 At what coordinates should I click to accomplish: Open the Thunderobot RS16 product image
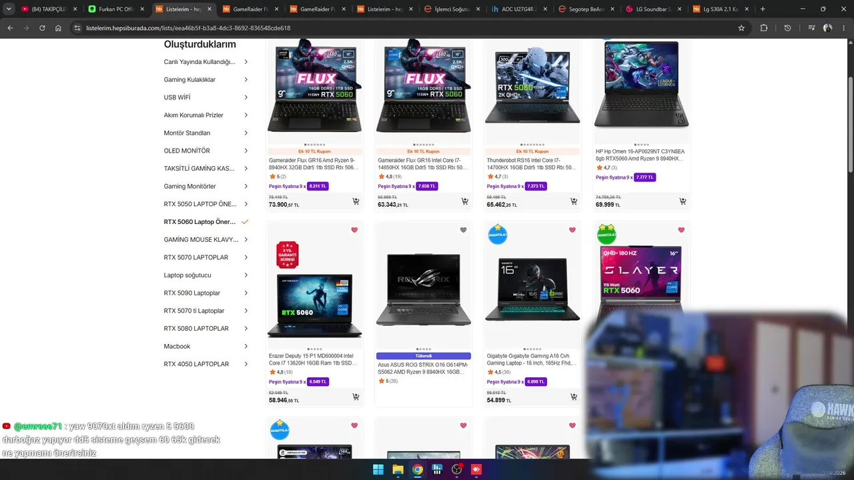[532, 87]
